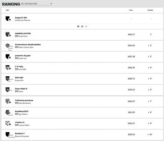Open the Banduro F team link

point(20,133)
